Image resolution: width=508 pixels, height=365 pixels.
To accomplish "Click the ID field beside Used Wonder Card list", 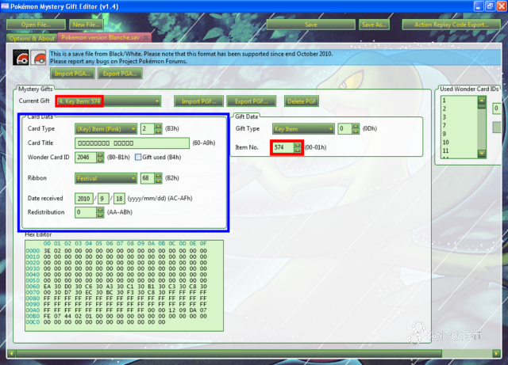I will click(497, 108).
